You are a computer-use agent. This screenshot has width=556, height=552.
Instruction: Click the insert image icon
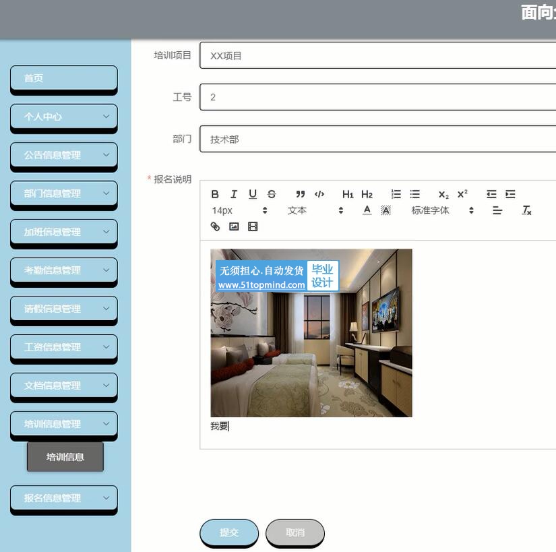tap(234, 226)
